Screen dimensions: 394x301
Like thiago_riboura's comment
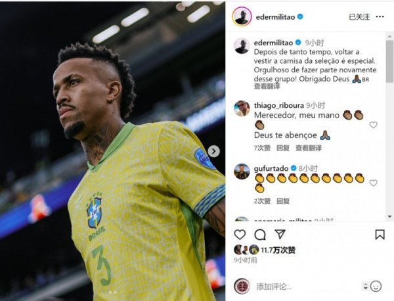(373, 125)
